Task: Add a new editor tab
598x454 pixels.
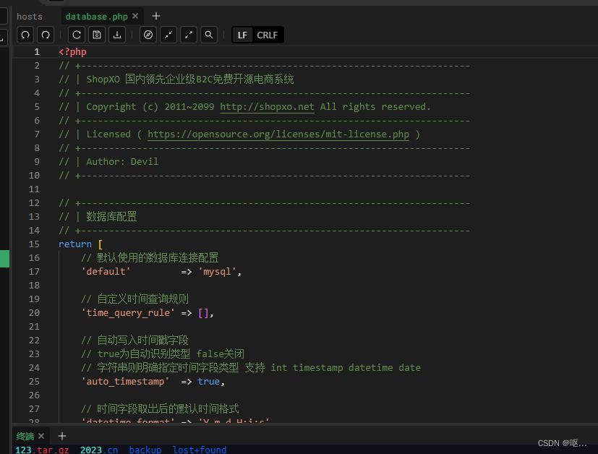Action: pyautogui.click(x=156, y=16)
